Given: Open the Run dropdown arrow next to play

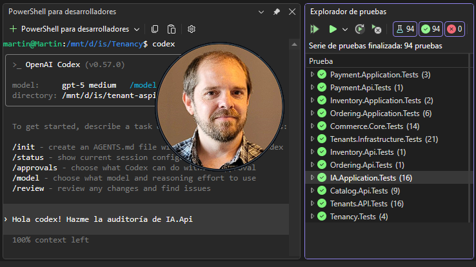Looking at the screenshot, I should [x=345, y=30].
